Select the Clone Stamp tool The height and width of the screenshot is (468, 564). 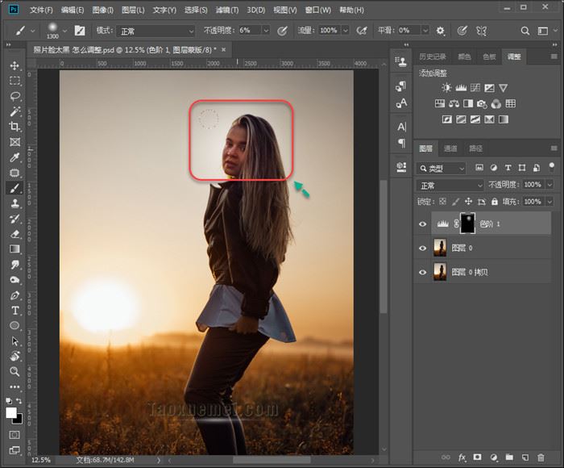(x=15, y=203)
